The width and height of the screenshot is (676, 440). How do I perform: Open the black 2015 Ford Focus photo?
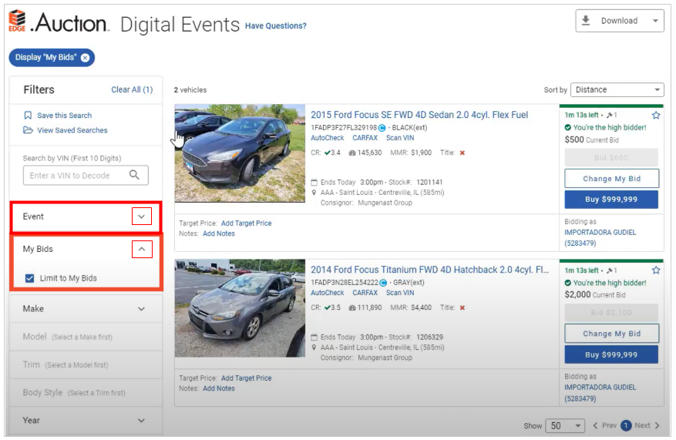point(240,153)
